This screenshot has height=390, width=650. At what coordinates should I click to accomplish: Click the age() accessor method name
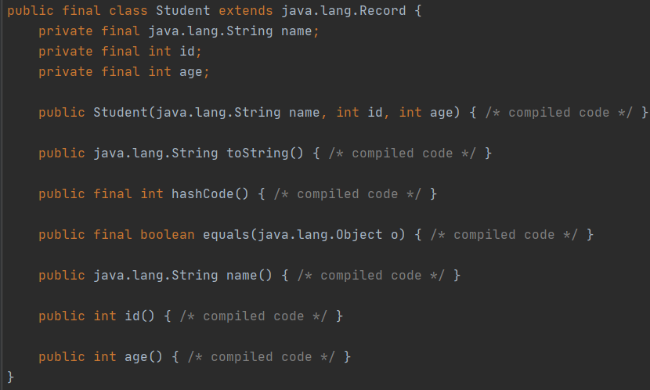136,357
